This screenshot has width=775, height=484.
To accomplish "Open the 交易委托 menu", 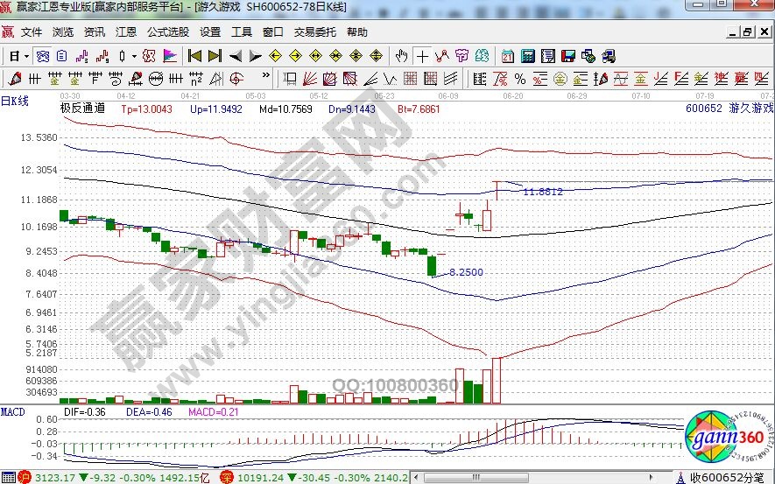I will 314,32.
